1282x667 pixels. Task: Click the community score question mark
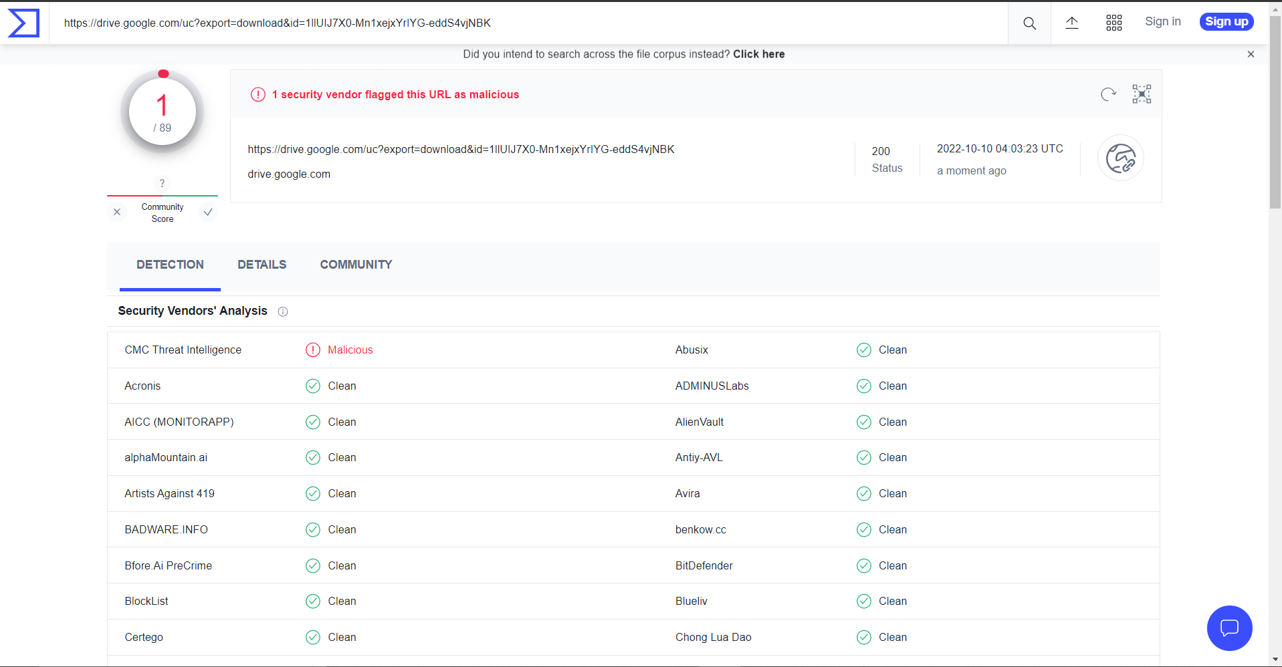tap(162, 183)
